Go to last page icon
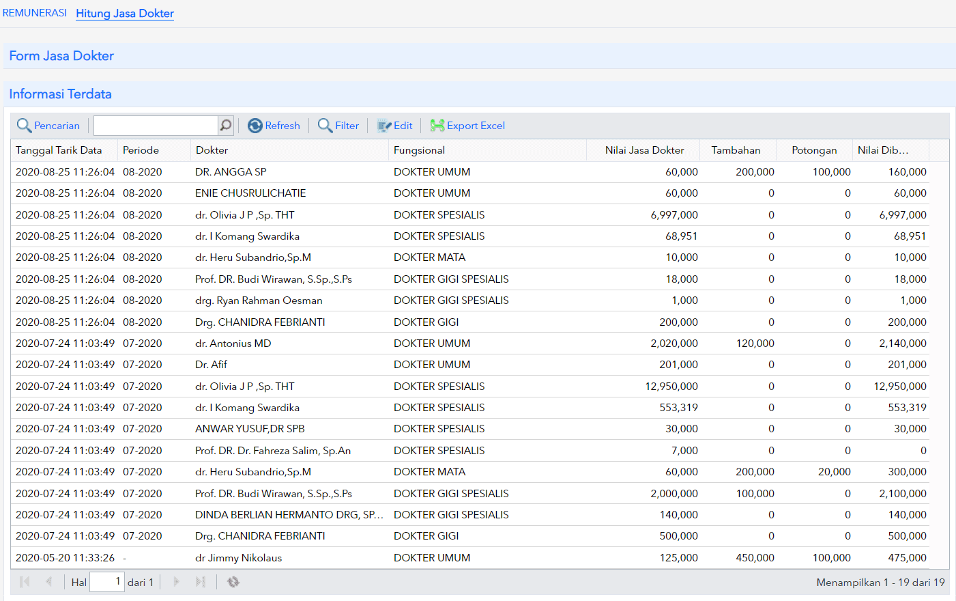956x601 pixels. pyautogui.click(x=200, y=582)
